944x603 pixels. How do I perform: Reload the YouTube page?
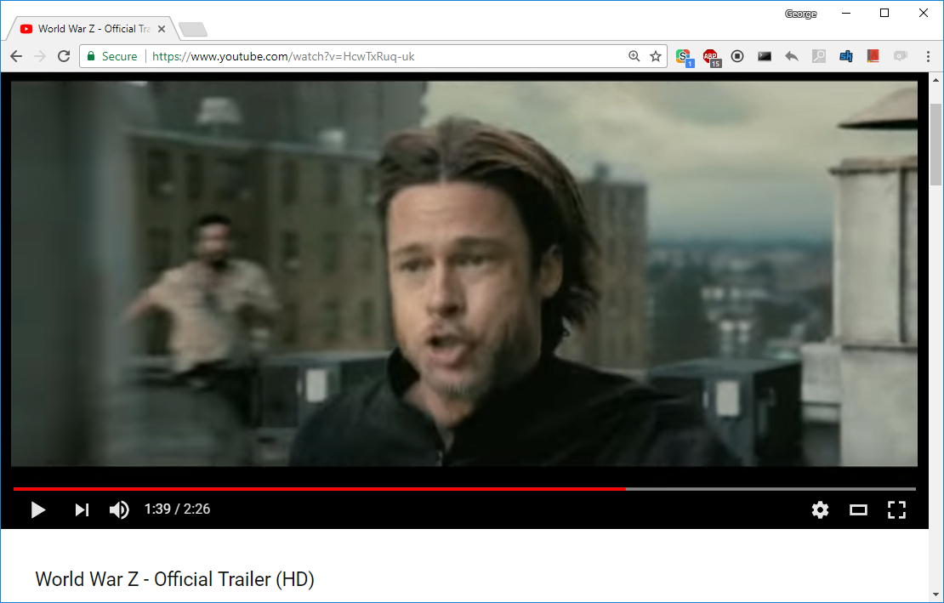point(64,56)
